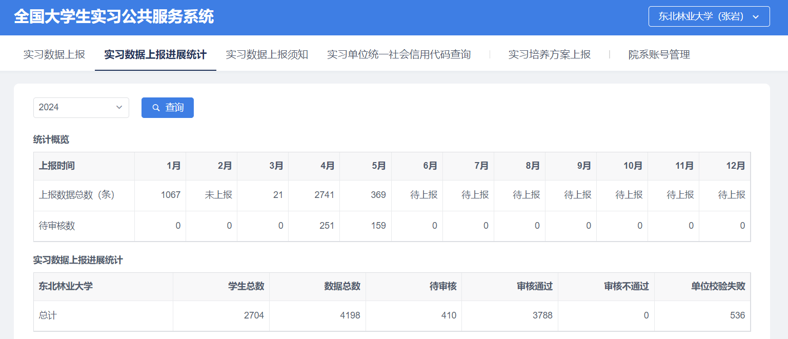Click the chevron arrow beside 张岩
This screenshot has height=339, width=788.
(x=755, y=17)
